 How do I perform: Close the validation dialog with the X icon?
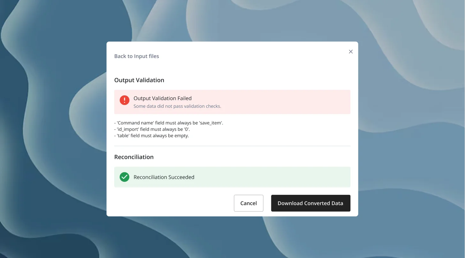click(351, 52)
